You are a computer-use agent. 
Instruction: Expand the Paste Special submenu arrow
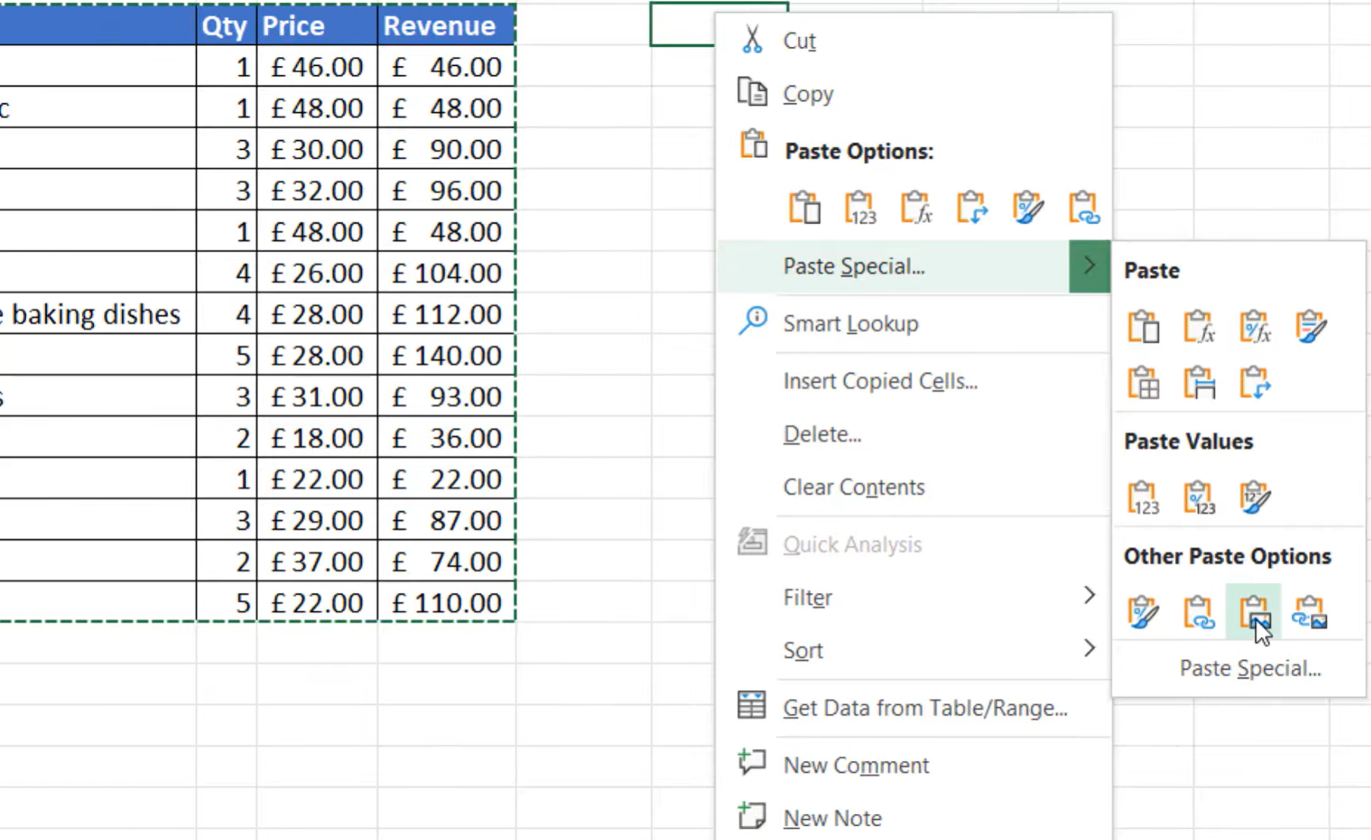click(1089, 266)
